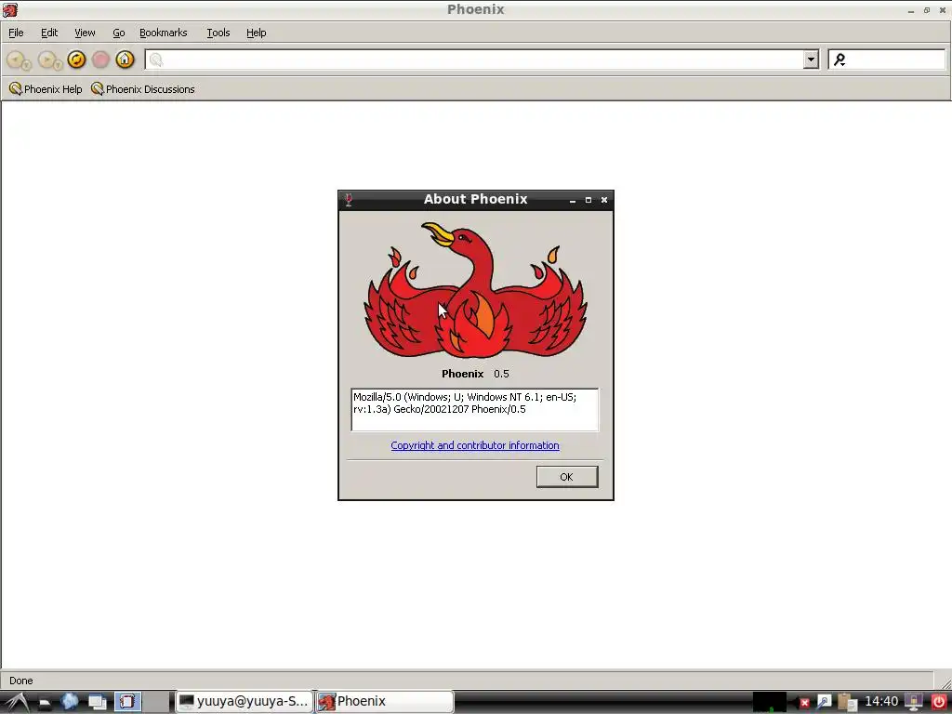
Task: Open the Help menu
Action: [256, 33]
